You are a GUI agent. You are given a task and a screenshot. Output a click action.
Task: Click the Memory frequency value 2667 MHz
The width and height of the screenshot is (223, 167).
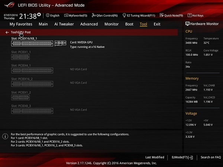[x=191, y=90]
